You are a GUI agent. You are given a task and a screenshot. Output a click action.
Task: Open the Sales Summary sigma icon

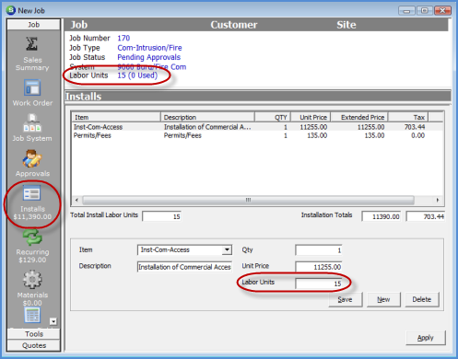[x=32, y=44]
